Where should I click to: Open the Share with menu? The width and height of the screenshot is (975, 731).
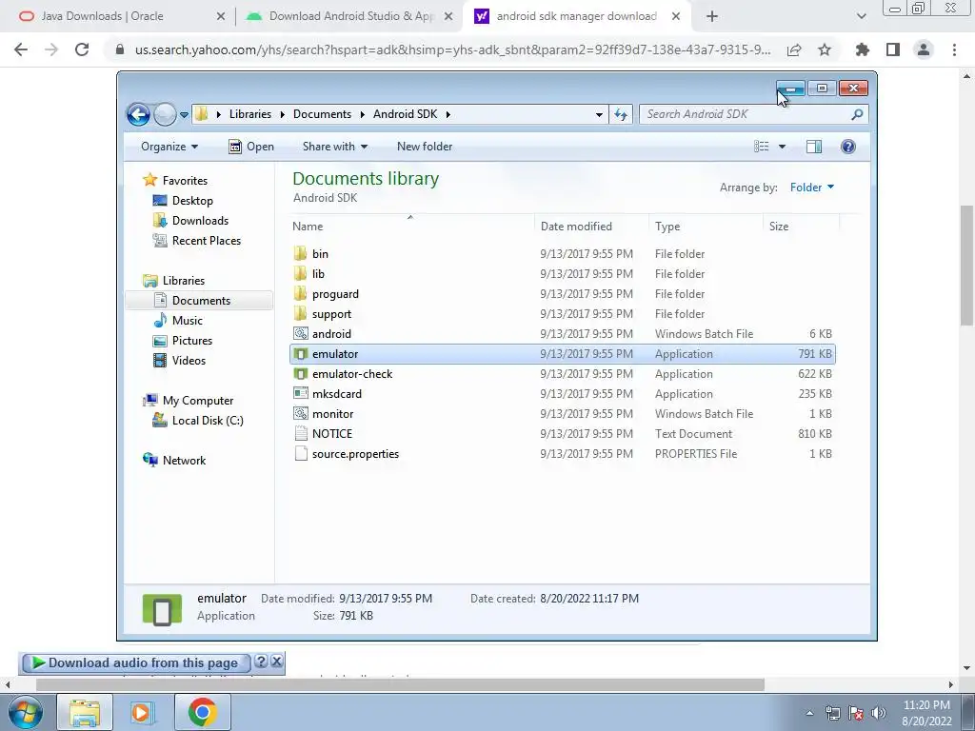335,147
